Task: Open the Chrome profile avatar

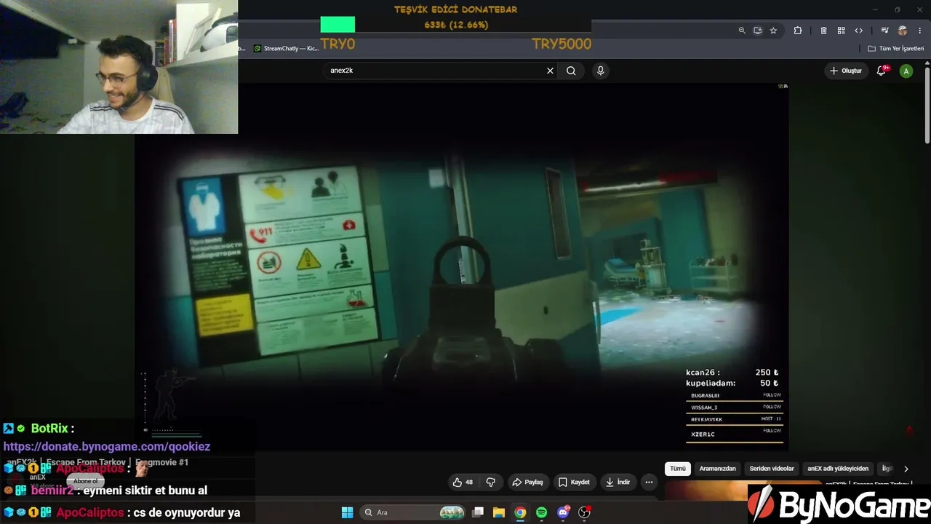Action: click(903, 31)
